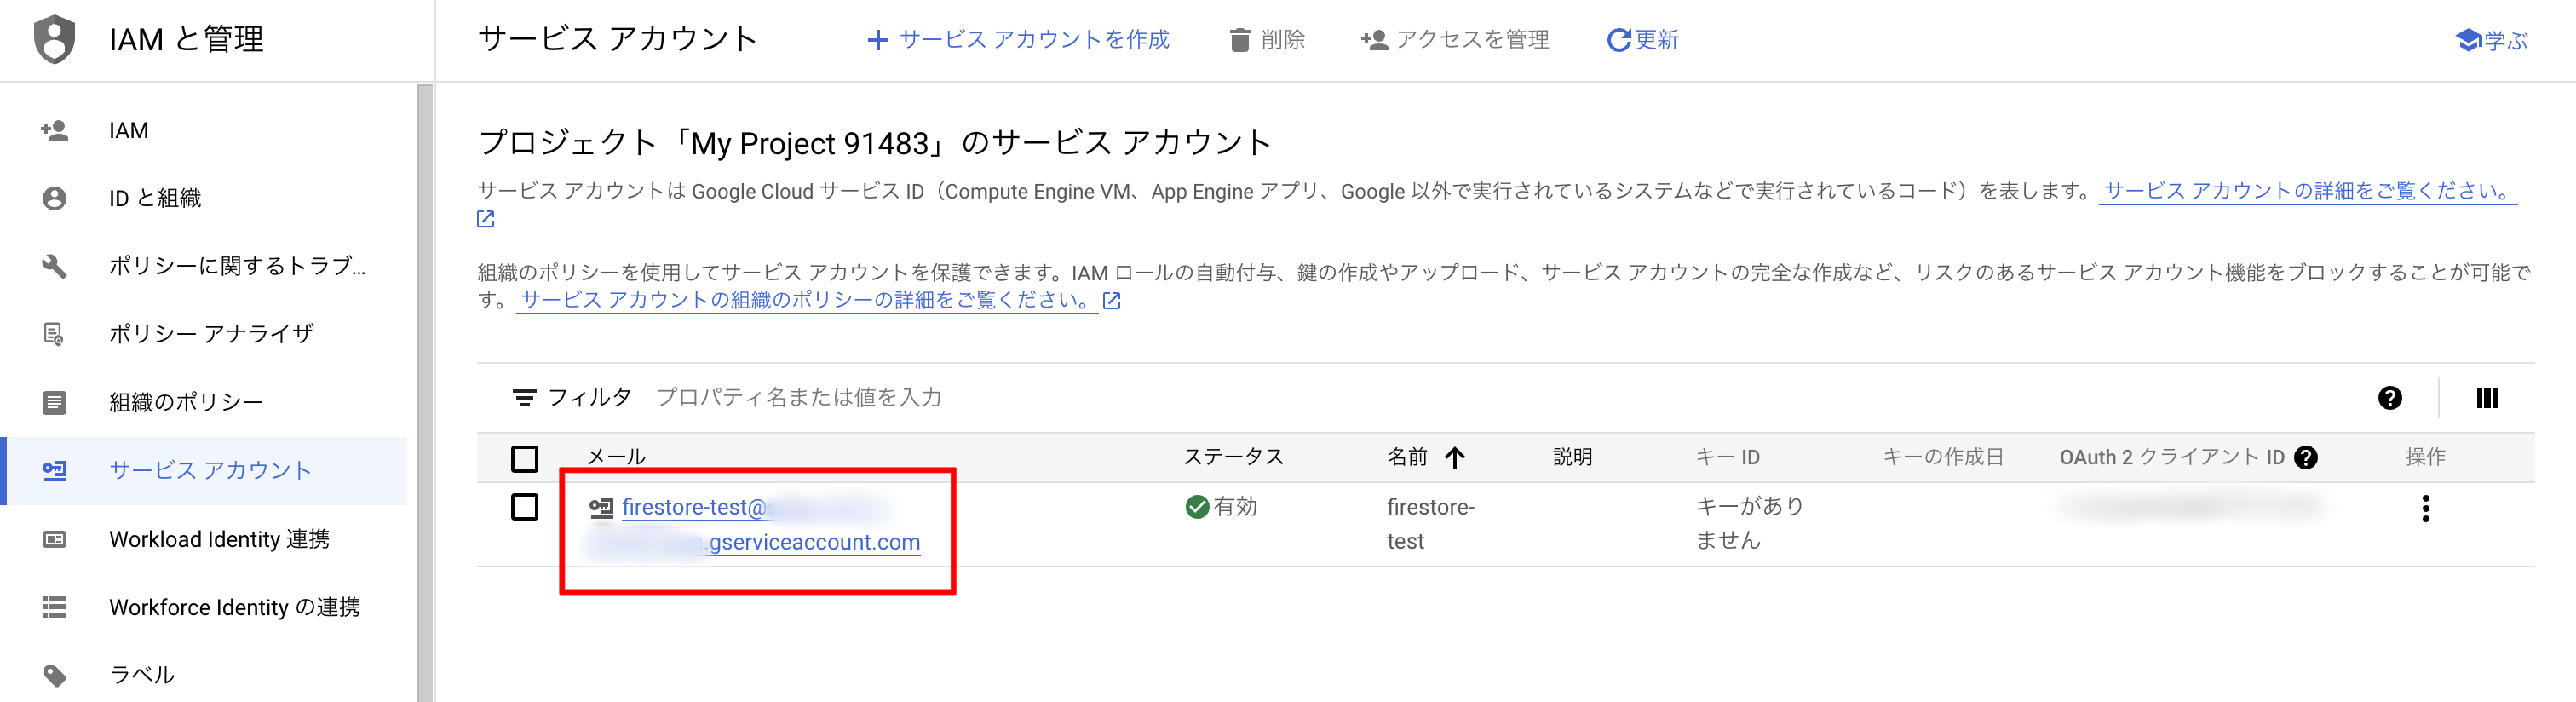
Task: Open firestore-test service account email link
Action: pyautogui.click(x=771, y=524)
